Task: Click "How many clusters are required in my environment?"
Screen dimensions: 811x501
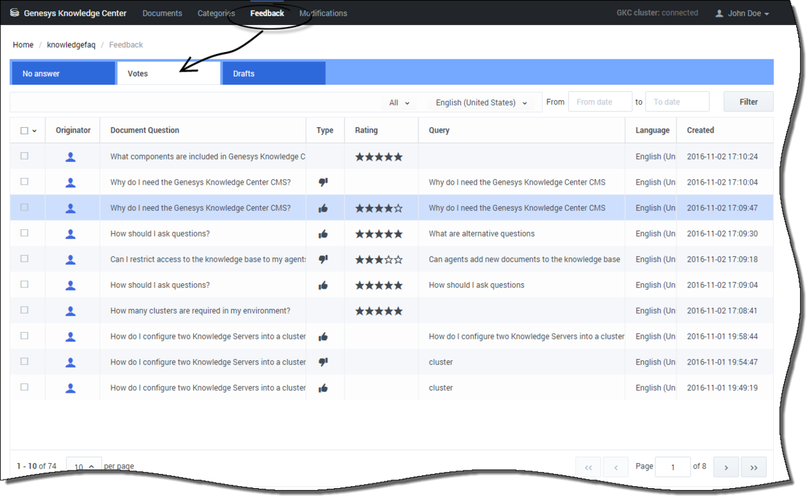Action: [x=200, y=311]
